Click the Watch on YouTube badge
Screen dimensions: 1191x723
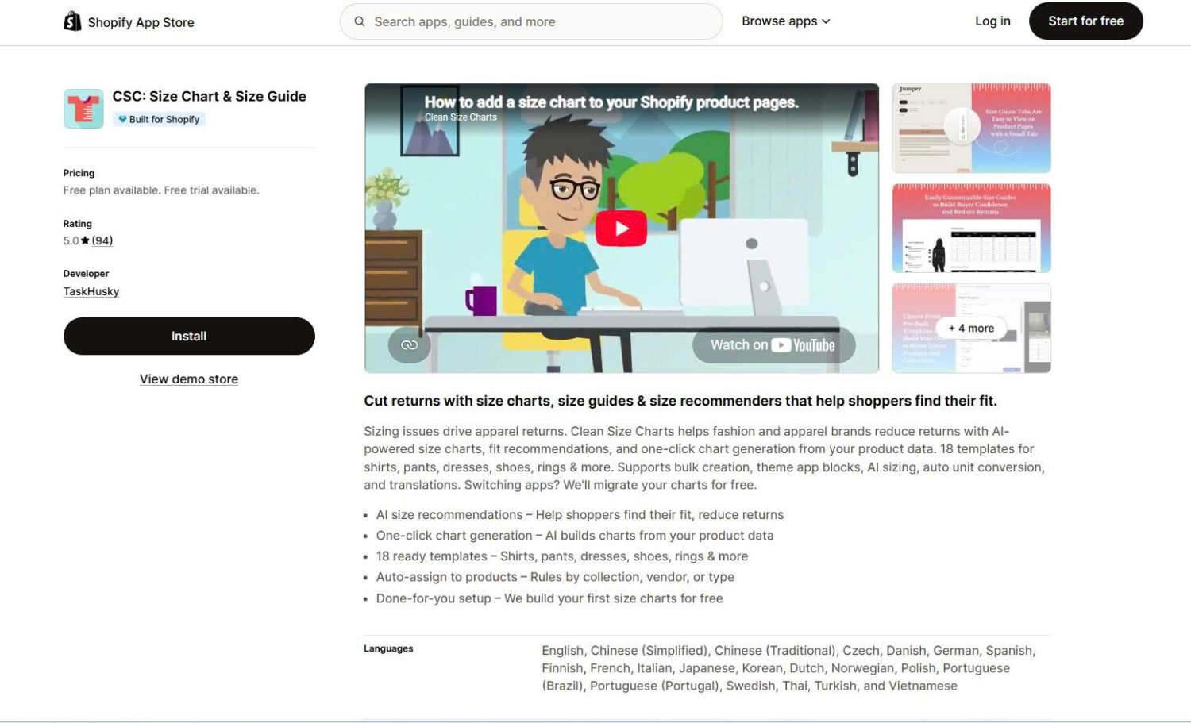click(773, 345)
